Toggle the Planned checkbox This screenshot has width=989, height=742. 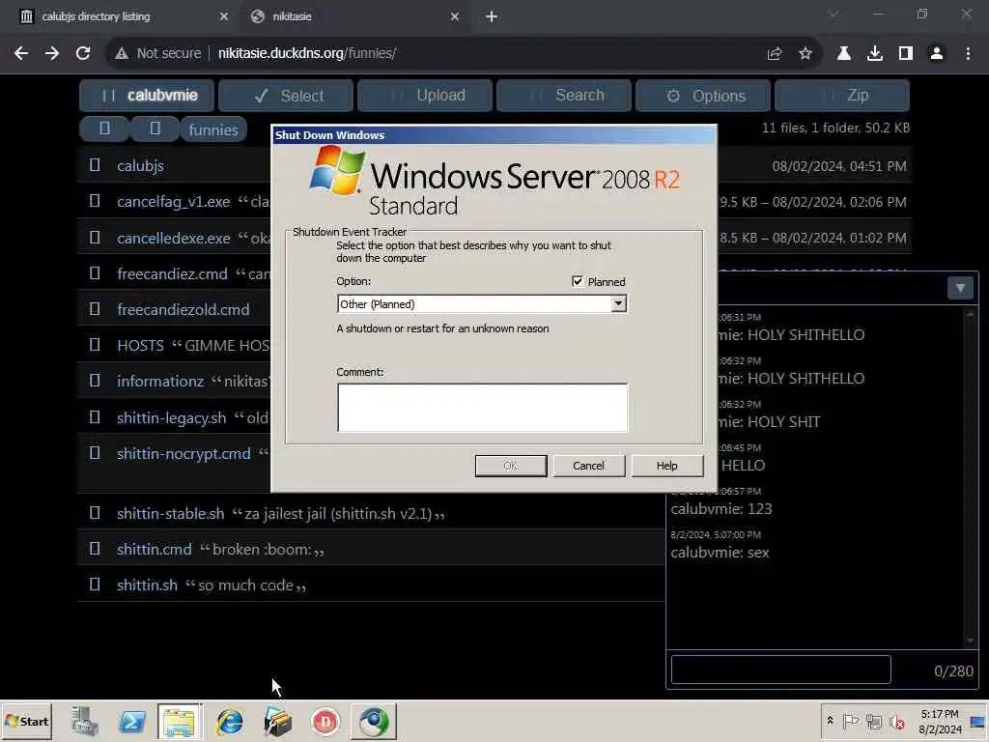click(x=578, y=281)
